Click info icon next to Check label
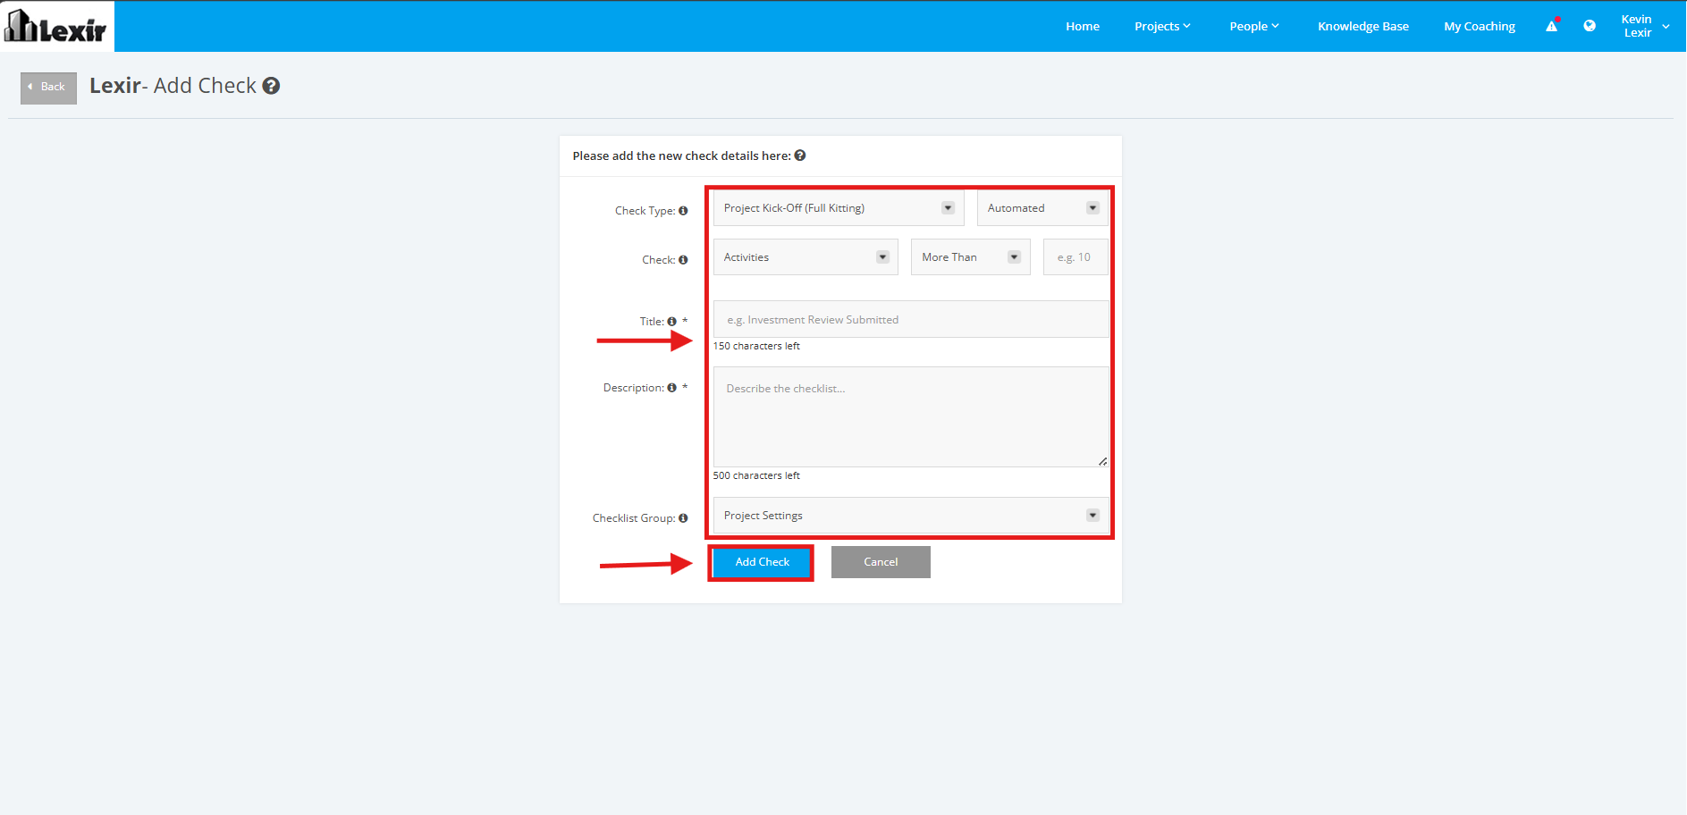 683,260
